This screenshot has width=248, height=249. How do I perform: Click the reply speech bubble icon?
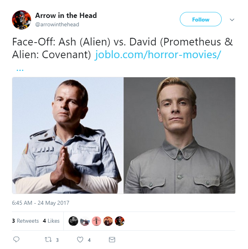coord(16,239)
